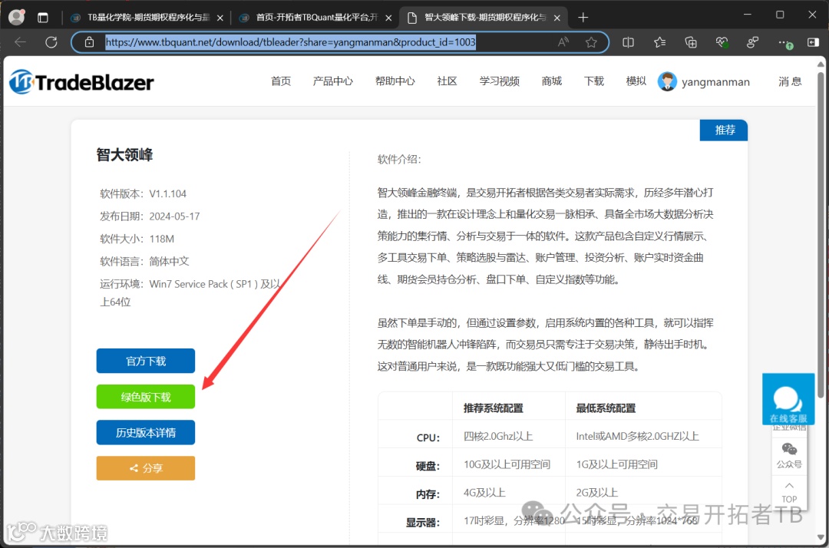Open 学习视频 in the navigation

pyautogui.click(x=499, y=81)
